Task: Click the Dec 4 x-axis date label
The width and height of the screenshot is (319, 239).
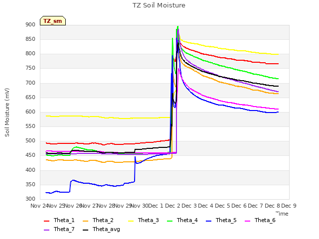Action: click(x=206, y=206)
